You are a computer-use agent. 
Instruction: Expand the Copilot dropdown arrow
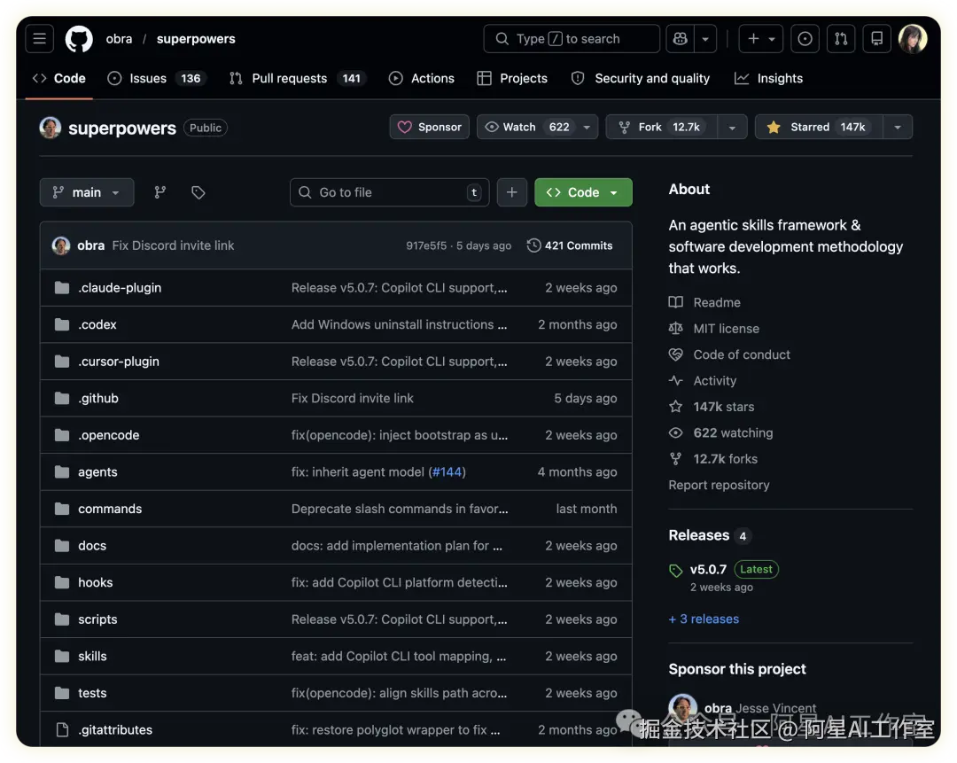705,39
